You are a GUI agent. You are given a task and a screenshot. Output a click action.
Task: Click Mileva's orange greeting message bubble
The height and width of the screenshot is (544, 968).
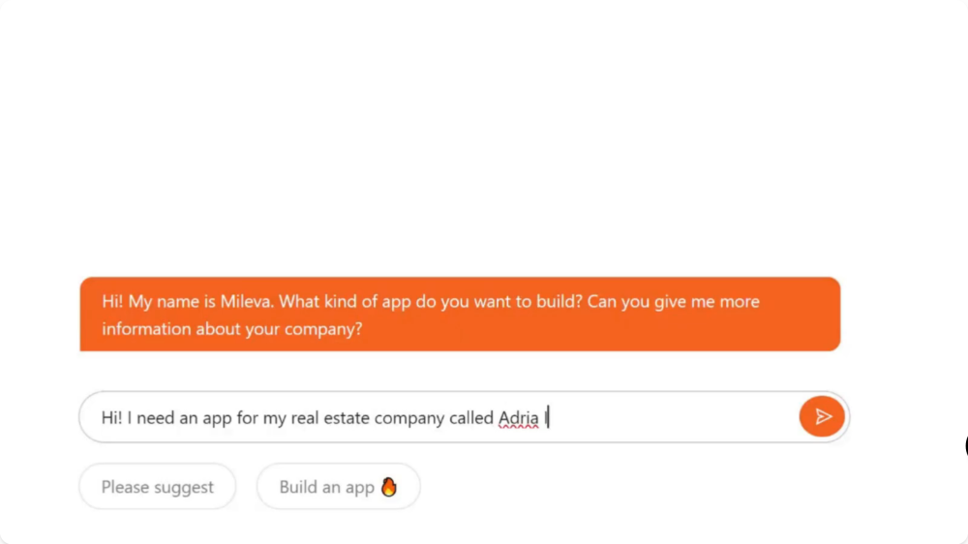(460, 315)
